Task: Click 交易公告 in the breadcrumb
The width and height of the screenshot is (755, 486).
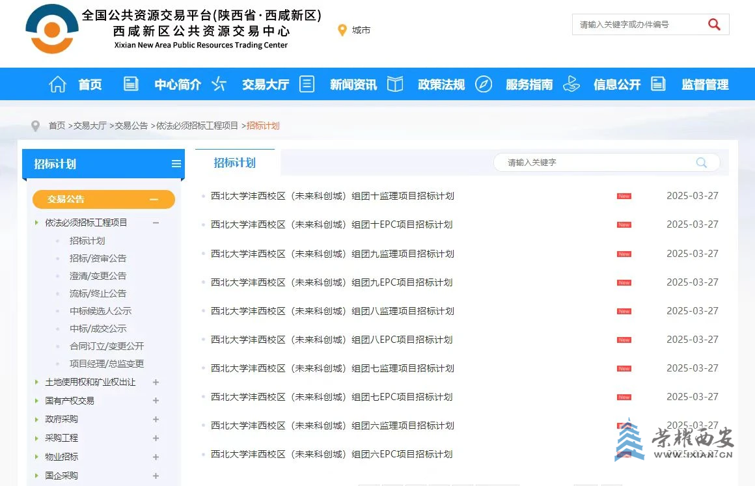Action: click(x=131, y=126)
